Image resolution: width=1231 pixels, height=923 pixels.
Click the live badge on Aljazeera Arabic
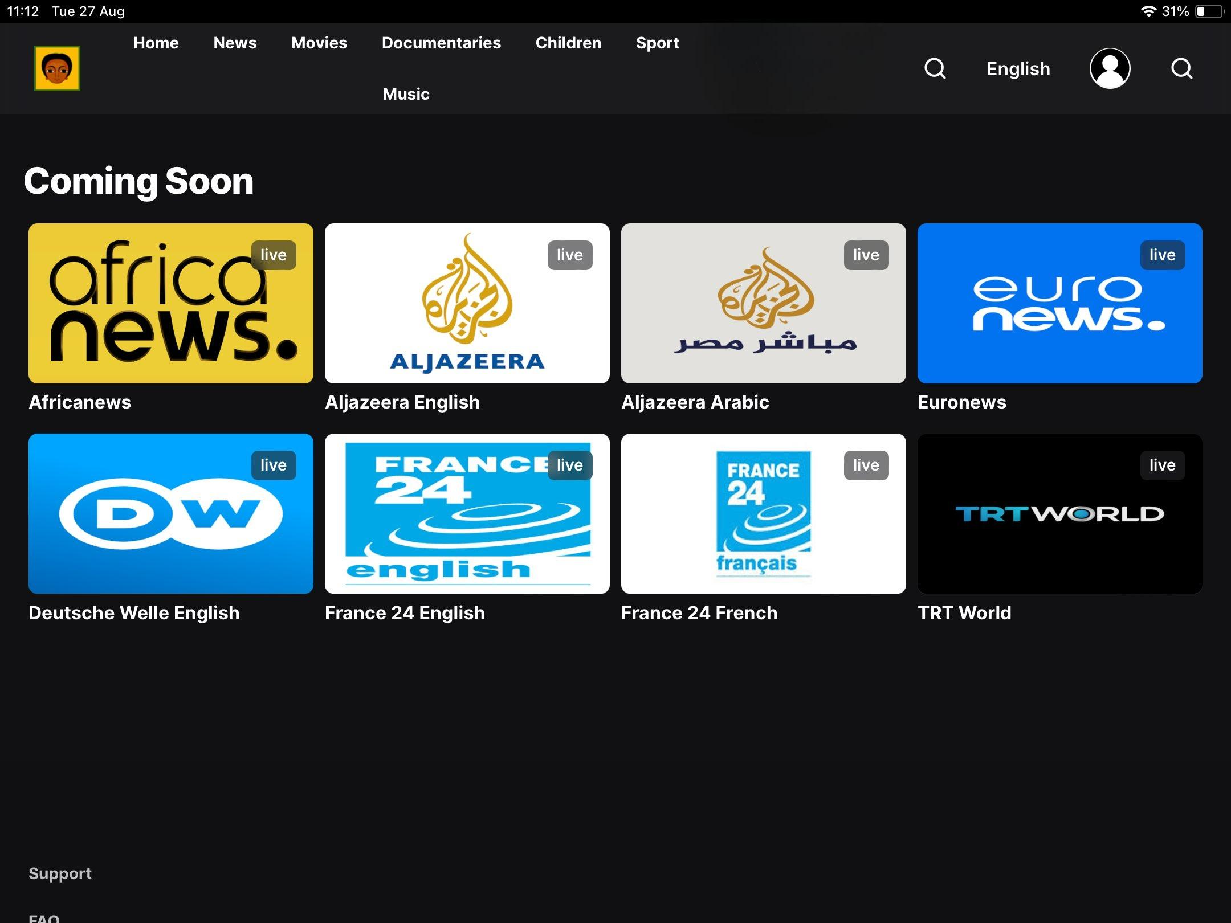tap(866, 255)
